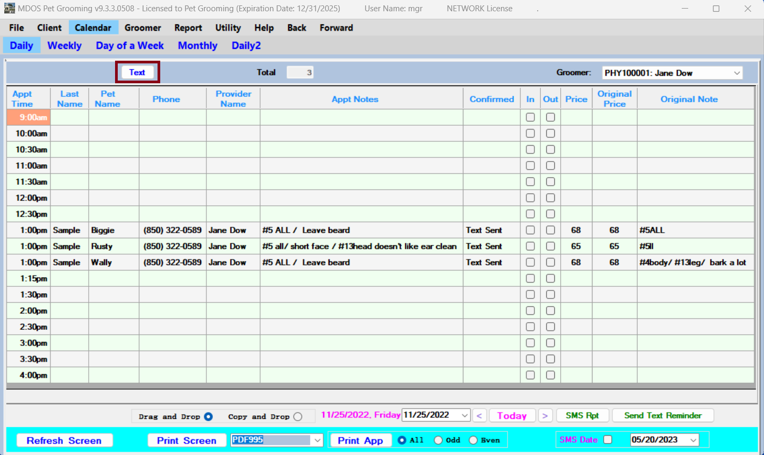Click the MDOS application icon in the title bar
This screenshot has width=764, height=455.
tap(9, 8)
